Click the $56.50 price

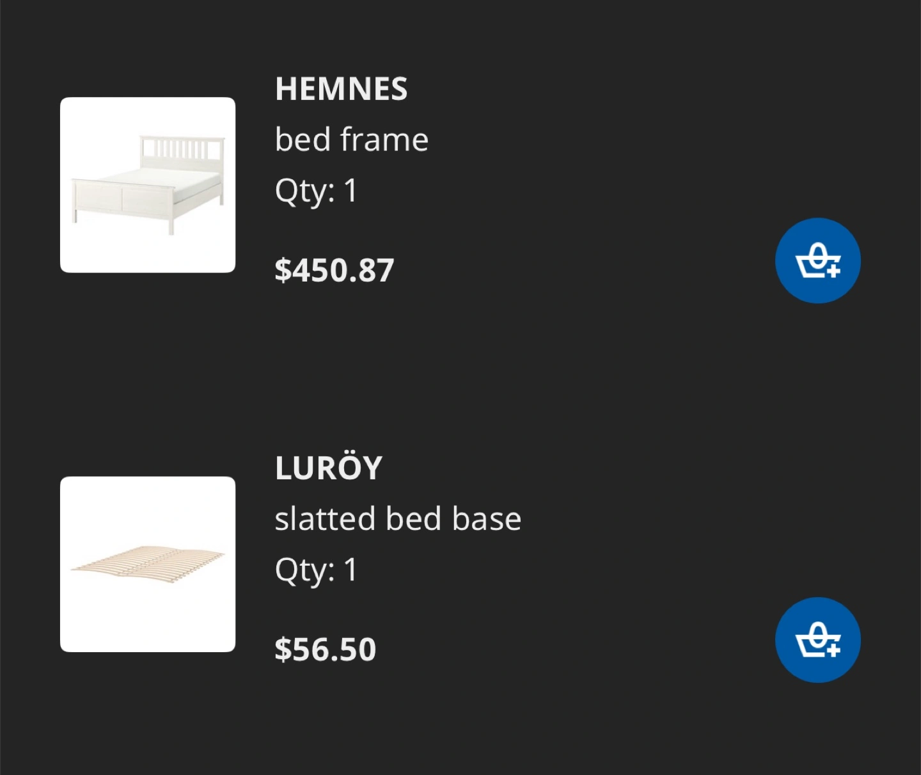tap(326, 650)
